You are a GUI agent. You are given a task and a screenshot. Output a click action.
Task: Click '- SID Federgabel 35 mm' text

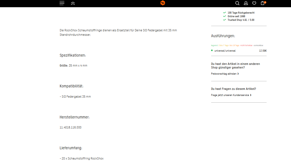tap(75, 97)
